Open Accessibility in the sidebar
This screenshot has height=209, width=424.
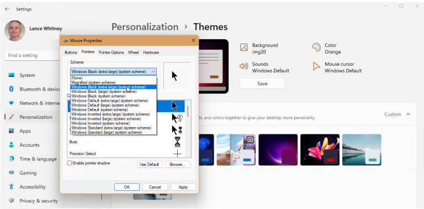click(33, 187)
